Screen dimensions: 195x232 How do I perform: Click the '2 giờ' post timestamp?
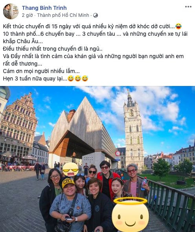27,15
